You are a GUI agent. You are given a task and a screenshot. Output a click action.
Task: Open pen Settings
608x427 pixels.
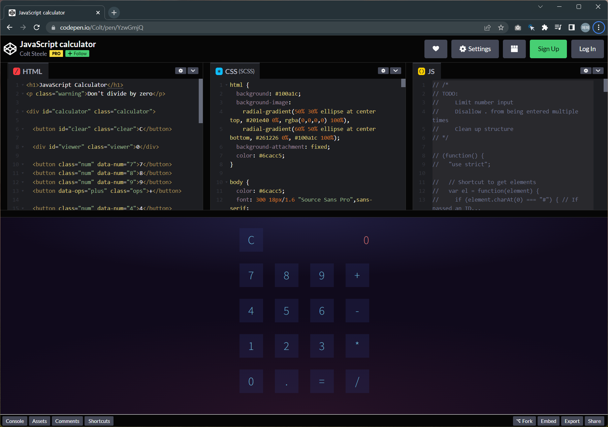pyautogui.click(x=475, y=49)
